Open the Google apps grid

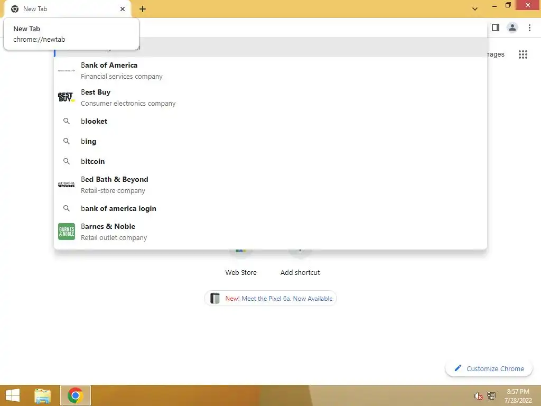(x=523, y=54)
